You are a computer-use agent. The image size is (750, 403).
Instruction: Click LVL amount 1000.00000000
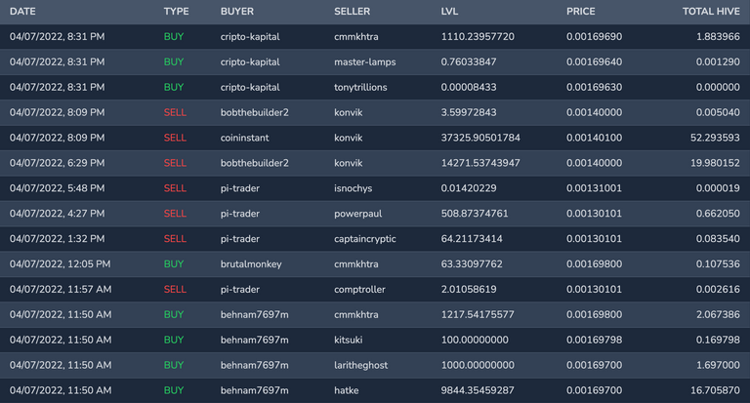pyautogui.click(x=478, y=365)
